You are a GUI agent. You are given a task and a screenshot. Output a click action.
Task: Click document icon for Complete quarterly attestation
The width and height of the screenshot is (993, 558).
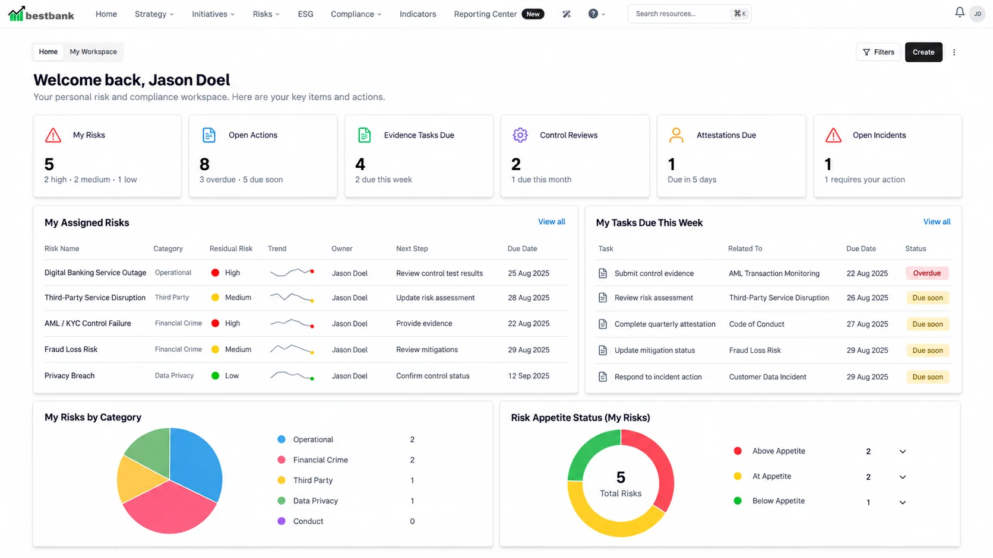click(603, 324)
